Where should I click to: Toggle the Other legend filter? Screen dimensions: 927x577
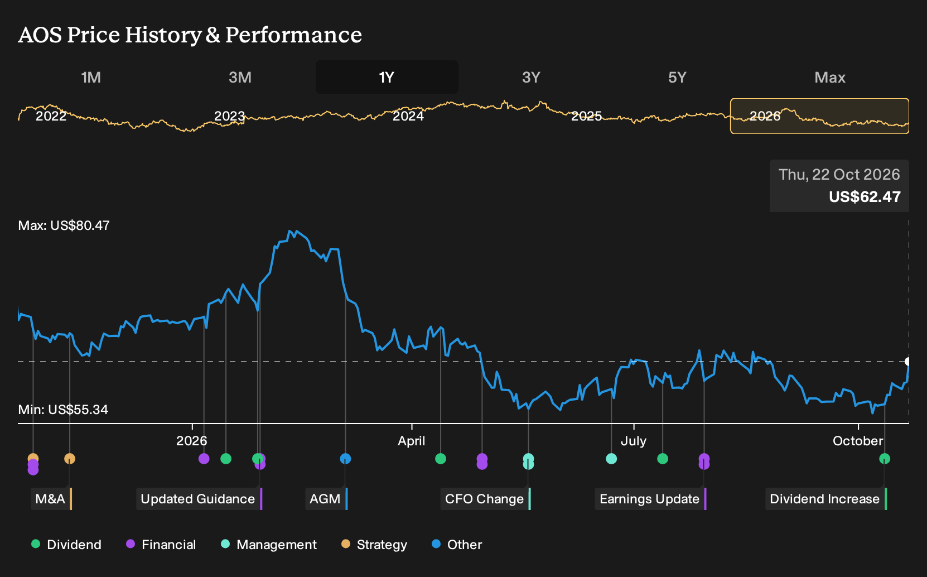pos(457,545)
